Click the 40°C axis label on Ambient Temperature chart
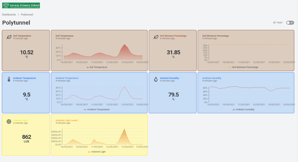This screenshot has width=298, height=162. pyautogui.click(x=58, y=88)
